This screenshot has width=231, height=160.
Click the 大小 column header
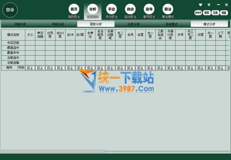(30, 35)
